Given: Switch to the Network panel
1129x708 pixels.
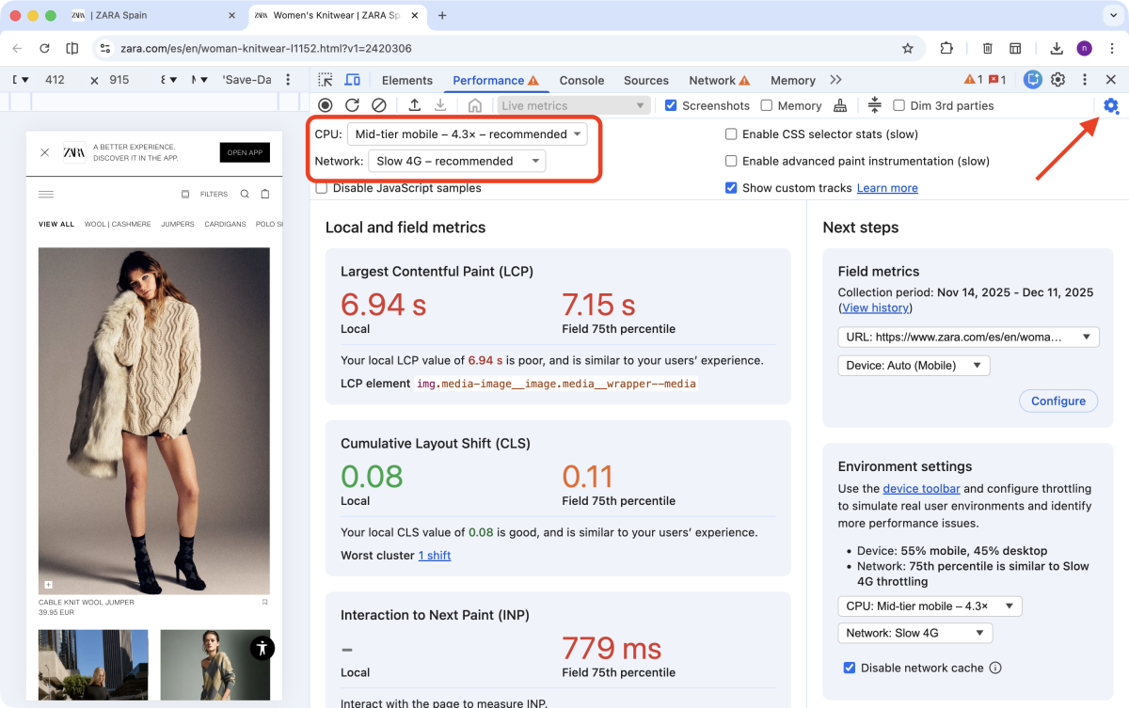Looking at the screenshot, I should point(711,80).
